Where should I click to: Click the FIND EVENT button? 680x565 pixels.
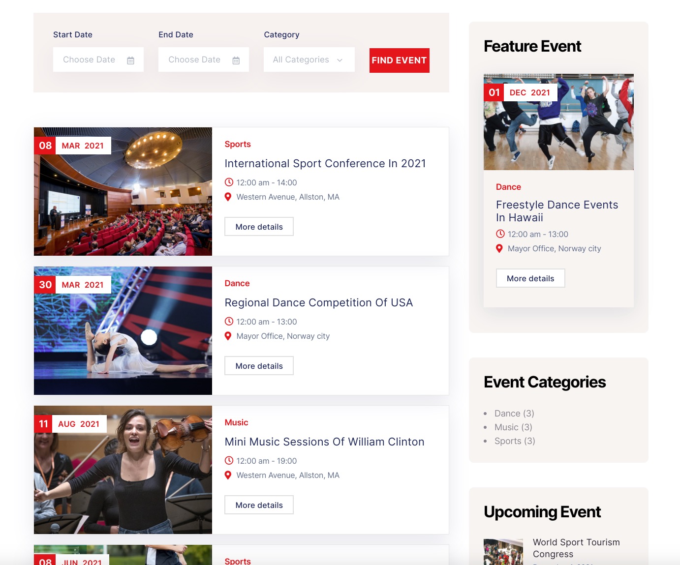coord(400,60)
